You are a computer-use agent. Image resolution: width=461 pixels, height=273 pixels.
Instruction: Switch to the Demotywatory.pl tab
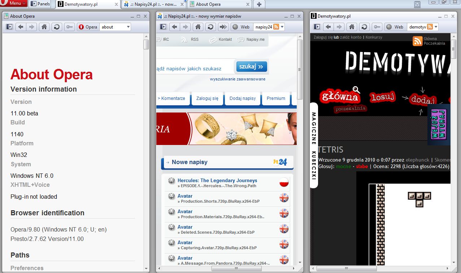click(x=87, y=4)
